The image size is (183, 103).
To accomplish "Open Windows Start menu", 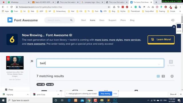I will pyautogui.click(x=3, y=100).
